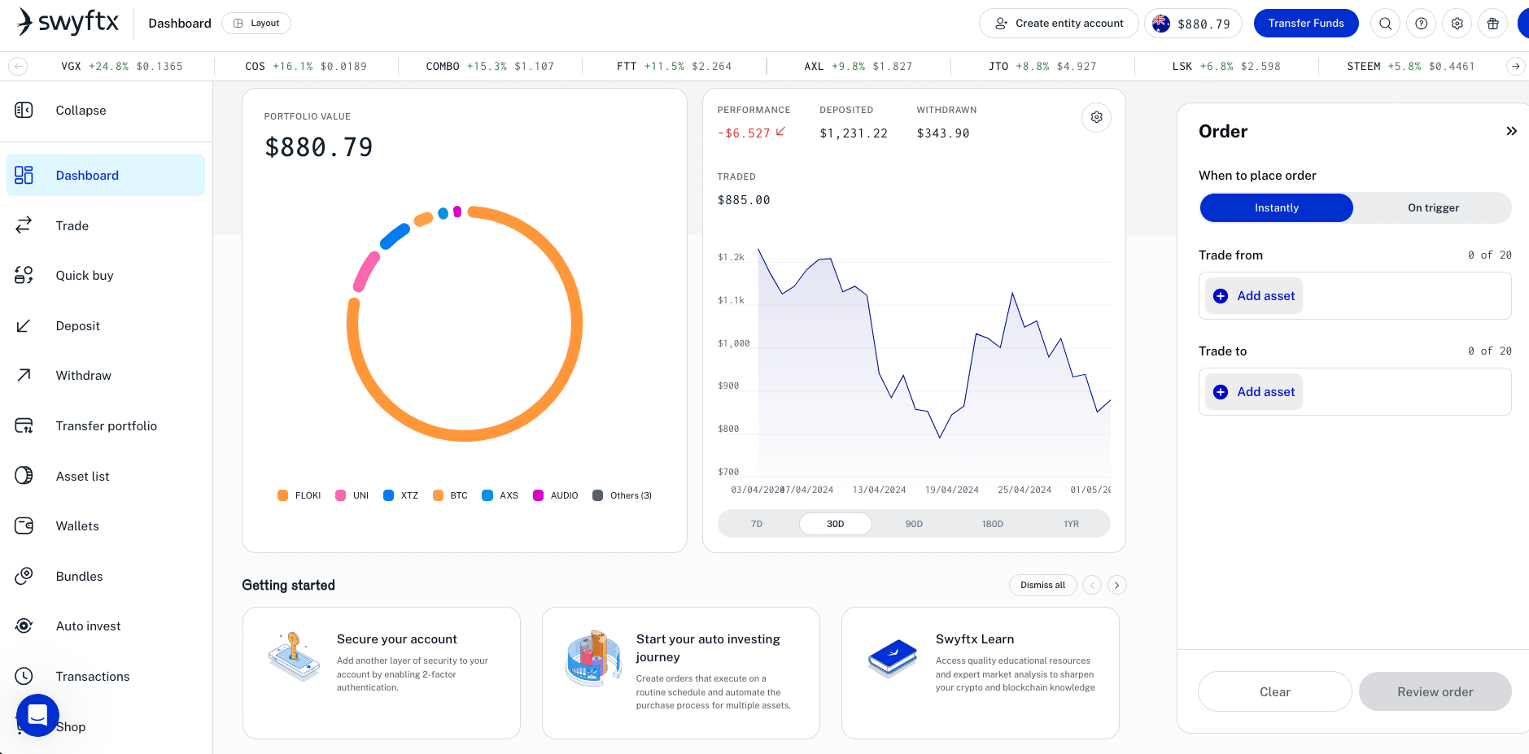Image resolution: width=1529 pixels, height=754 pixels.
Task: Open the currency balance $880.79 selector
Action: 1193,24
